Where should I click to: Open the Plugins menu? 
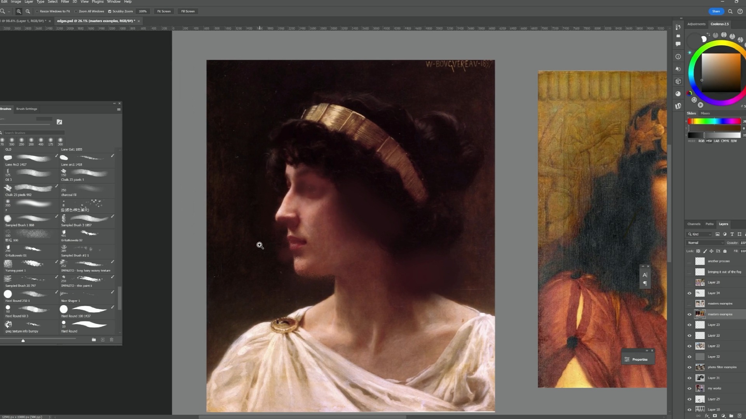click(x=98, y=2)
